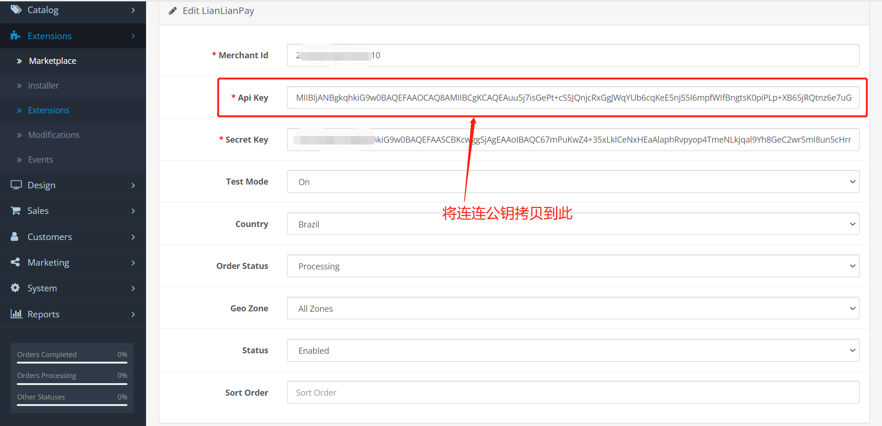The width and height of the screenshot is (882, 426).
Task: Open the Sales sidebar menu
Action: point(73,211)
